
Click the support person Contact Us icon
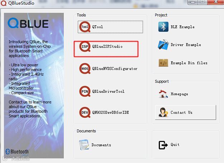tap(163, 112)
